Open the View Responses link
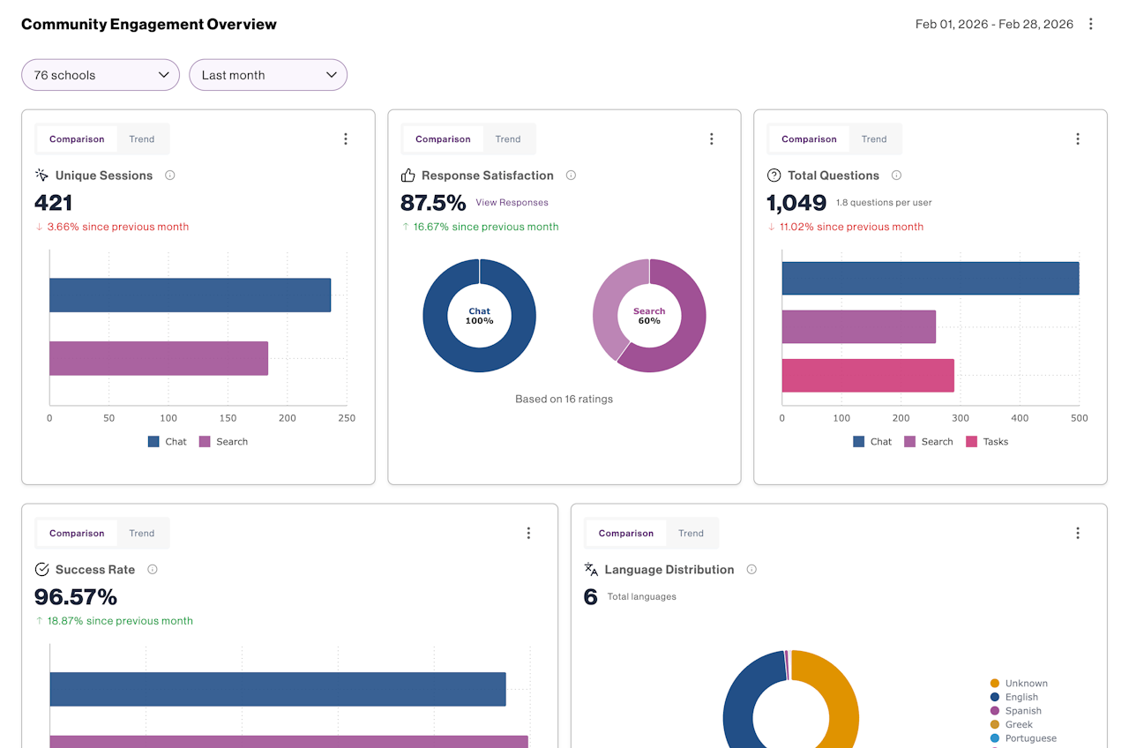The height and width of the screenshot is (748, 1129). pyautogui.click(x=512, y=203)
